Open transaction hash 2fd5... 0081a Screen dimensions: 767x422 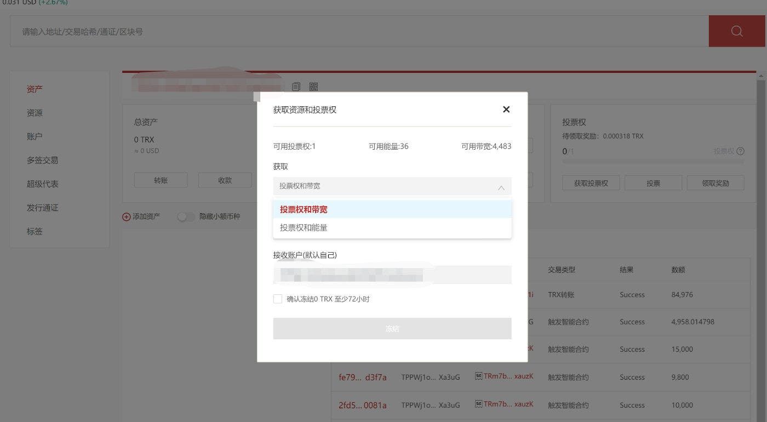click(363, 405)
